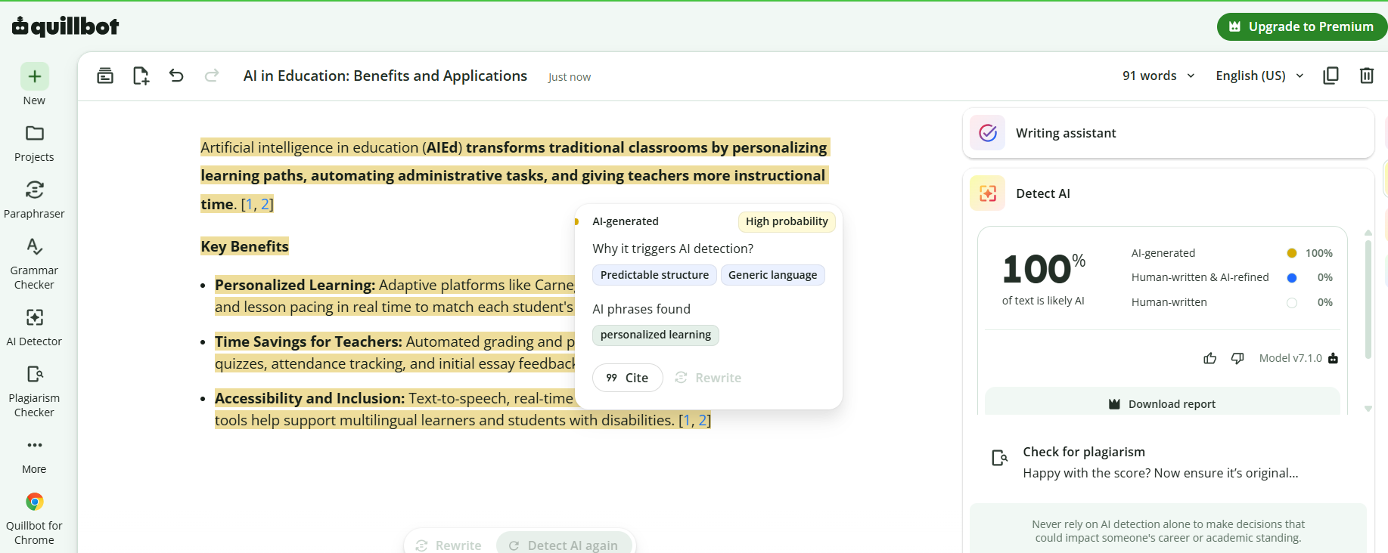Screen dimensions: 1388x553
Task: Click citation link 2 after 'disabilities.'
Action: pos(703,420)
